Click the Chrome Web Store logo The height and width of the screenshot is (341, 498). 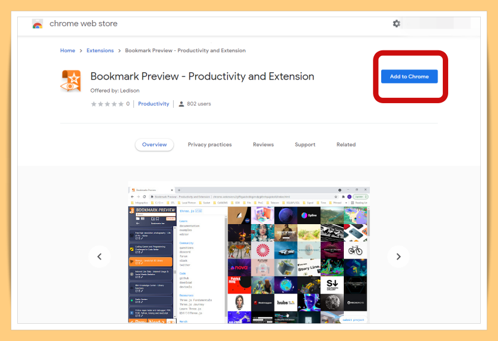click(37, 24)
